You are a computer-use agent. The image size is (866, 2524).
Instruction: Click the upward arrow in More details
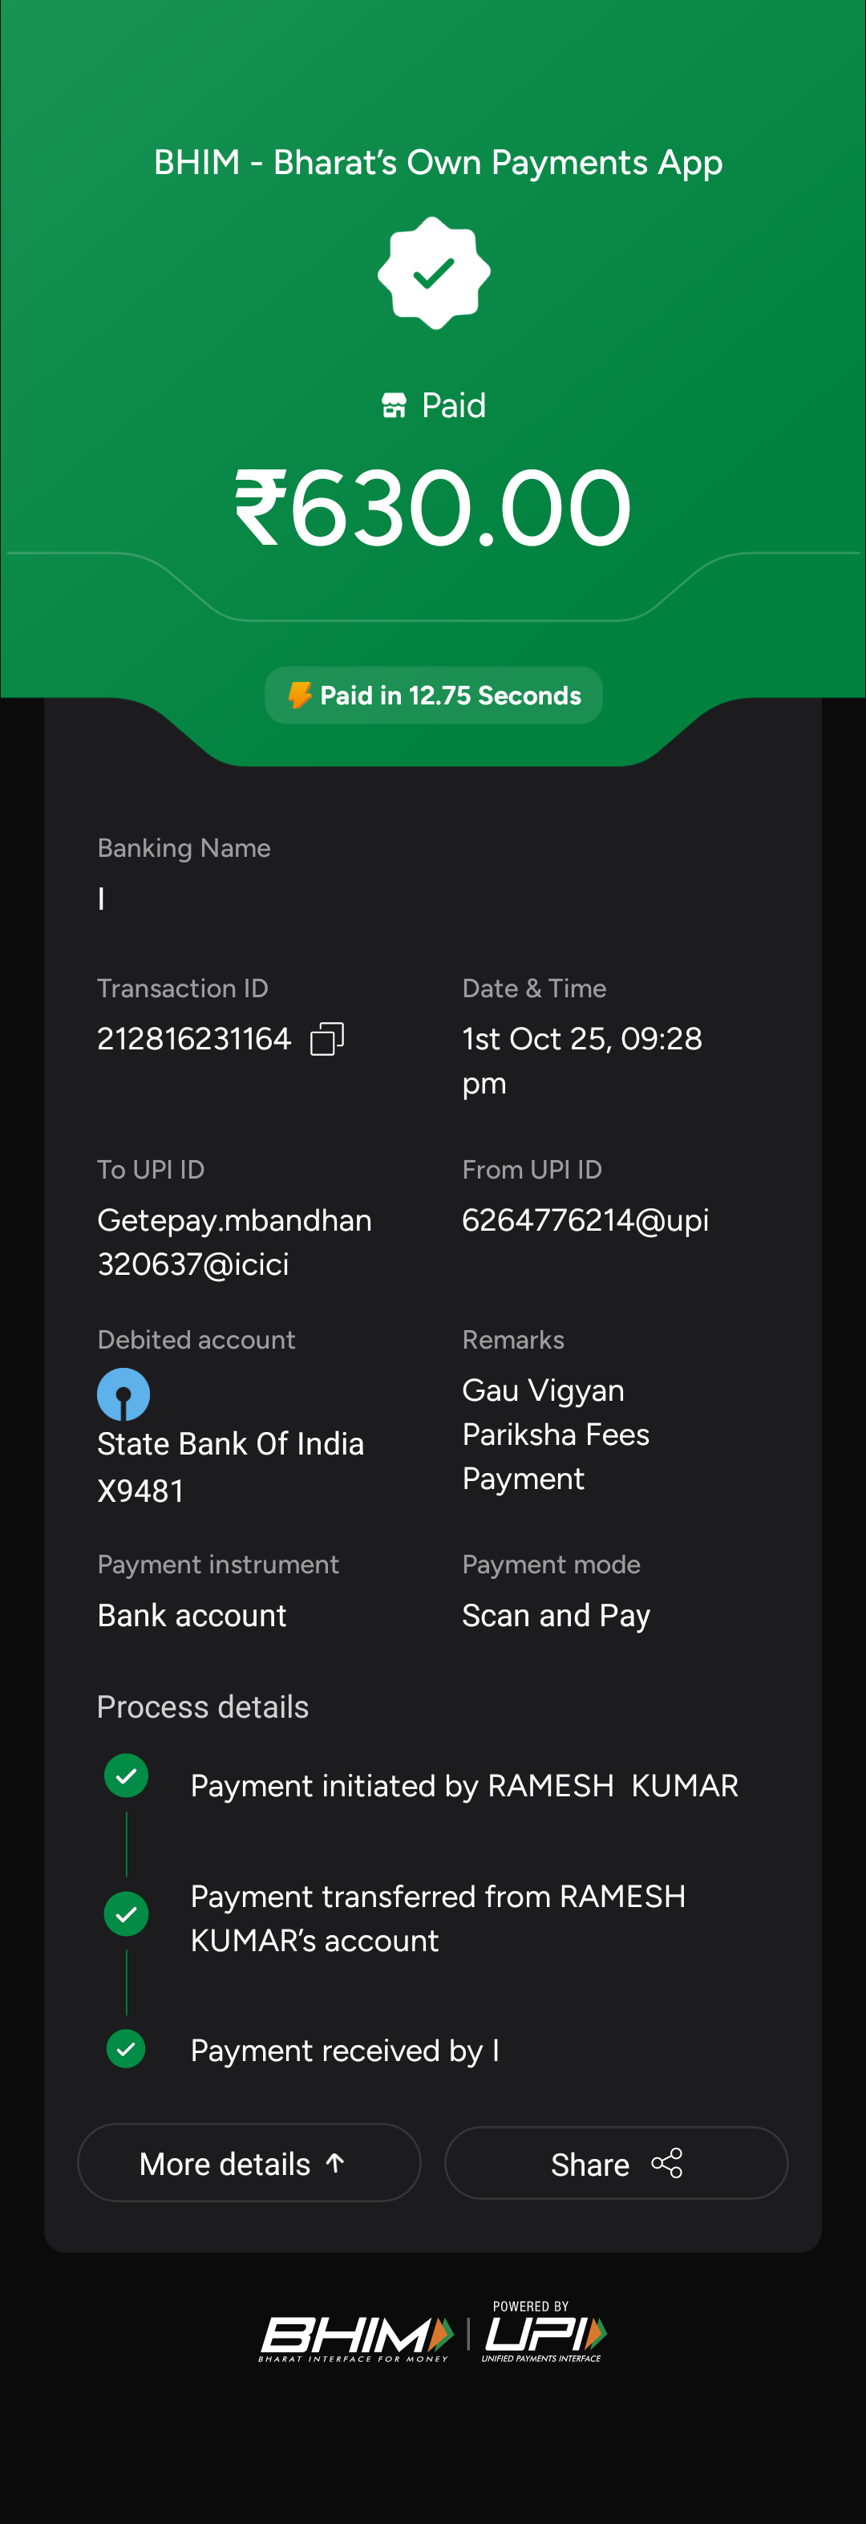pos(335,2162)
